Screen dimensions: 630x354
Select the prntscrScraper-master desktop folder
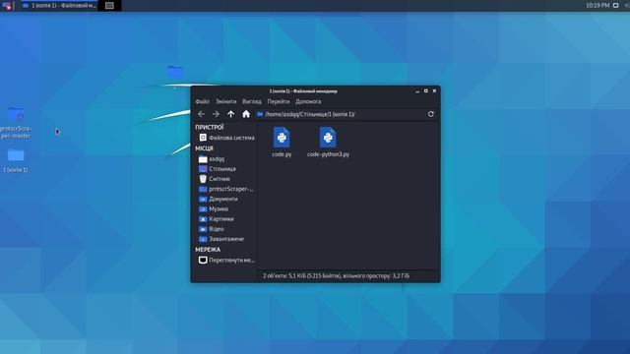click(16, 123)
